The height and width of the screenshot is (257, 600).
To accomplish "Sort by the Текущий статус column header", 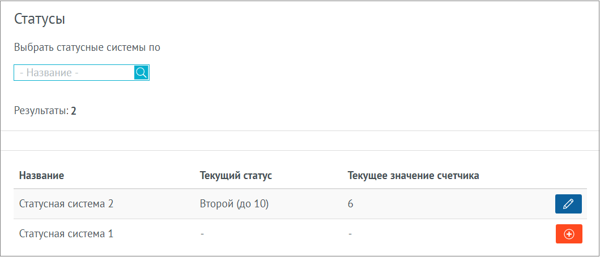I will 236,176.
